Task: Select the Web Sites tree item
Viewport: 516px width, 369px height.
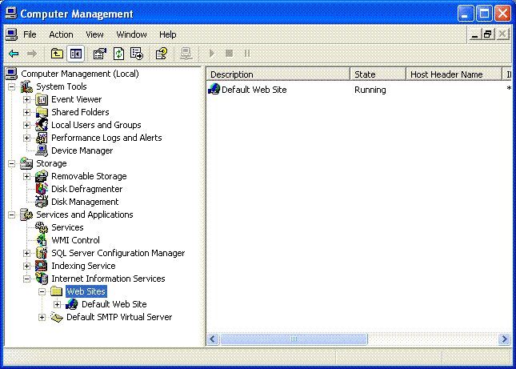Action: pyautogui.click(x=86, y=291)
